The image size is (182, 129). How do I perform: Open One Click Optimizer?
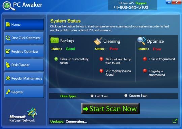24,38
